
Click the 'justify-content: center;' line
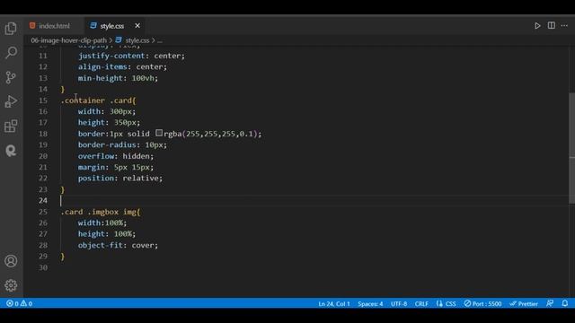point(131,56)
